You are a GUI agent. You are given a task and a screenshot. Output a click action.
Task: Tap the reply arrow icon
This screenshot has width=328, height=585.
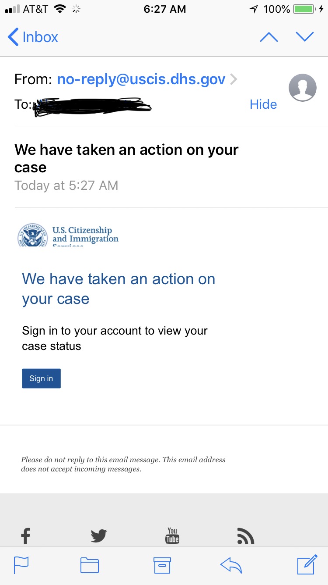pos(231,565)
